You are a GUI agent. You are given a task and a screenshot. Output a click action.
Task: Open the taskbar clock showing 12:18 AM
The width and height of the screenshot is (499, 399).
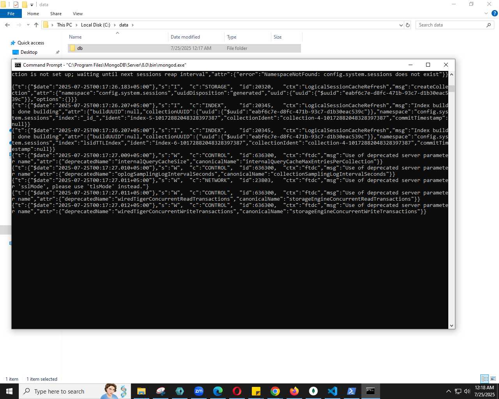coord(484,391)
